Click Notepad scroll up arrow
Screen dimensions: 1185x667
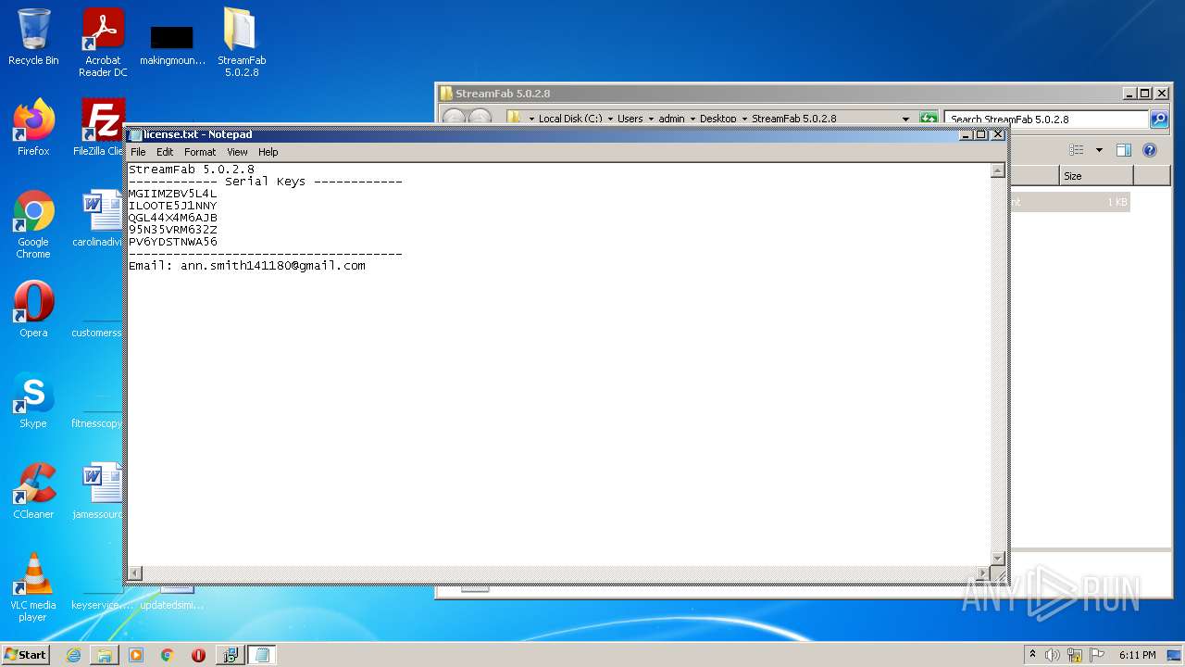point(997,170)
